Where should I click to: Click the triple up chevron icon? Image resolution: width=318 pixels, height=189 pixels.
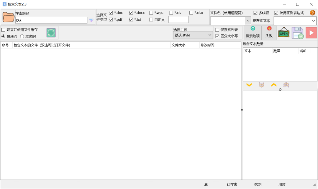tap(286, 85)
